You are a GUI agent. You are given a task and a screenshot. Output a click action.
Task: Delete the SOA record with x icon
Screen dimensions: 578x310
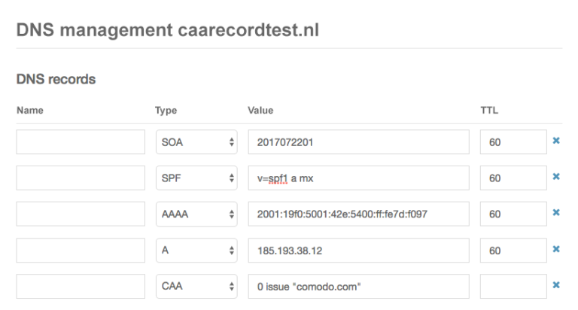click(x=556, y=141)
